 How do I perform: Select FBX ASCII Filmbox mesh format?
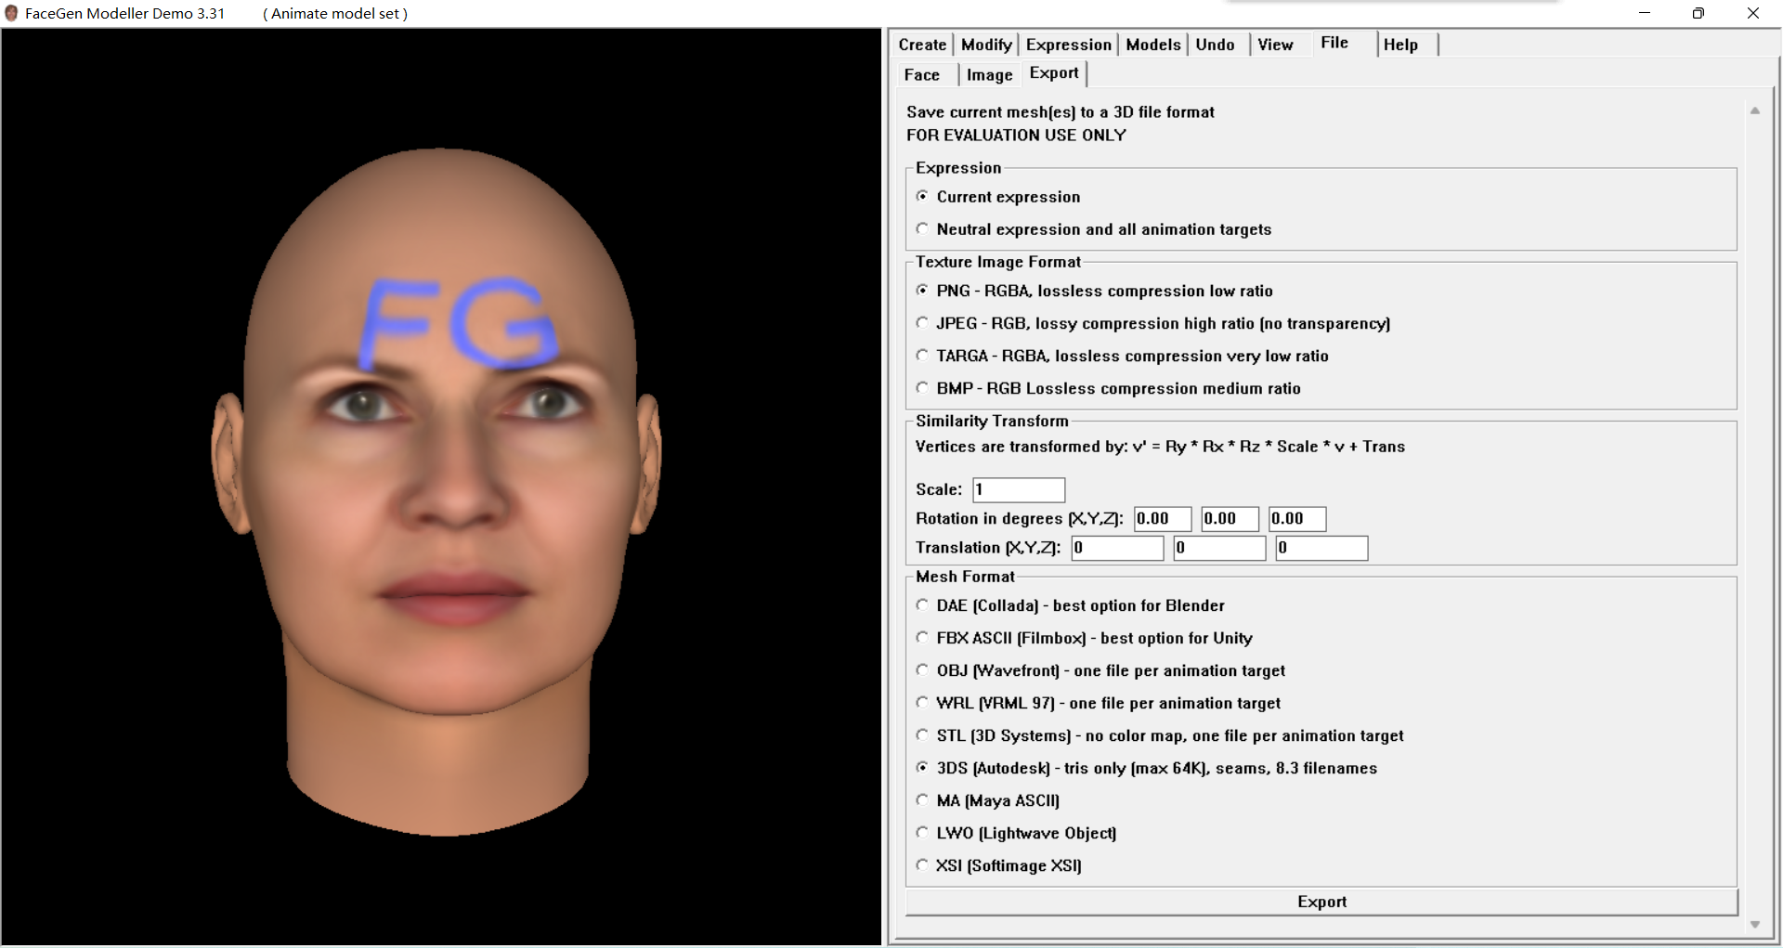pyautogui.click(x=1084, y=638)
